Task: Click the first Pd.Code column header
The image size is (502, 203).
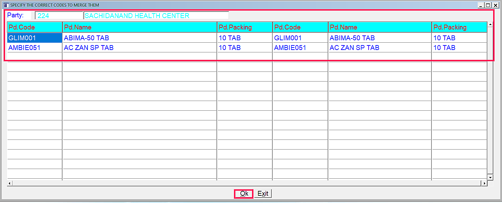Action: tap(35, 27)
